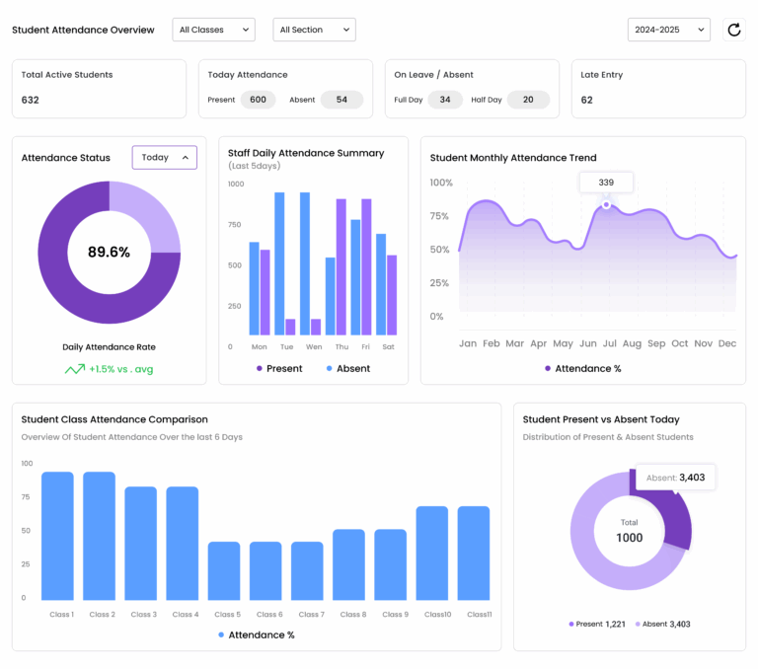
Task: Select the Today period dropdown
Action: click(x=164, y=158)
